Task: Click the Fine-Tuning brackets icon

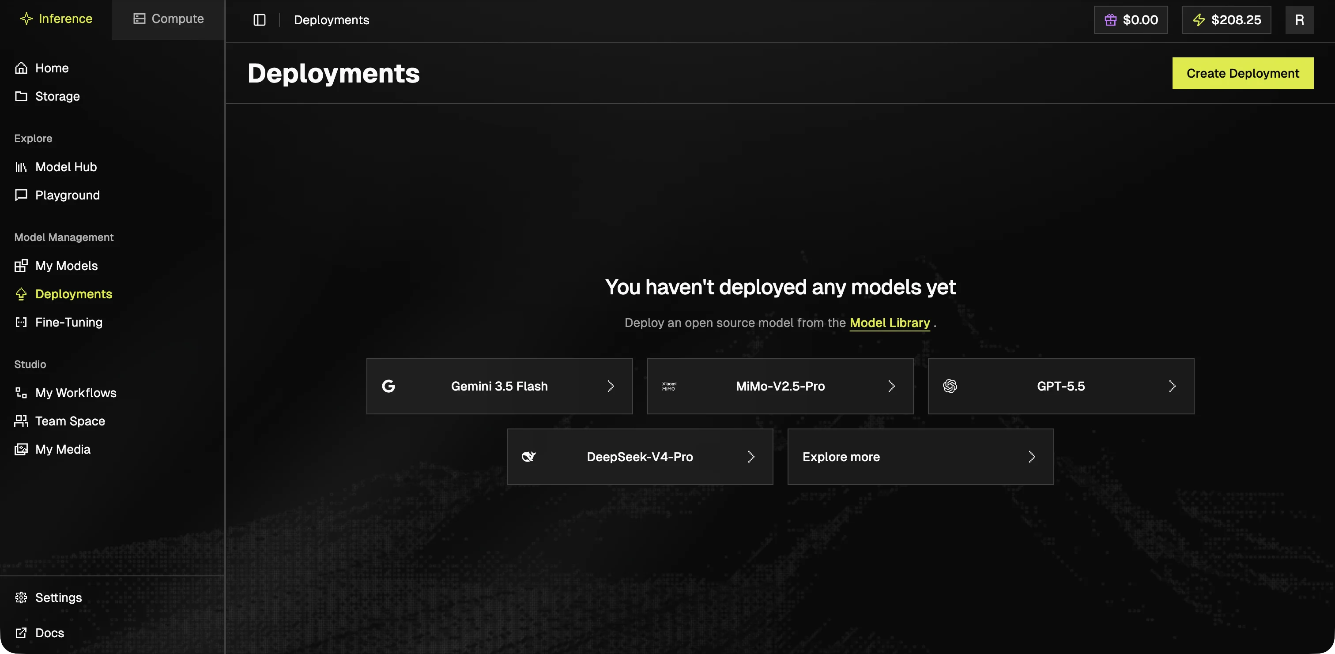Action: click(21, 322)
